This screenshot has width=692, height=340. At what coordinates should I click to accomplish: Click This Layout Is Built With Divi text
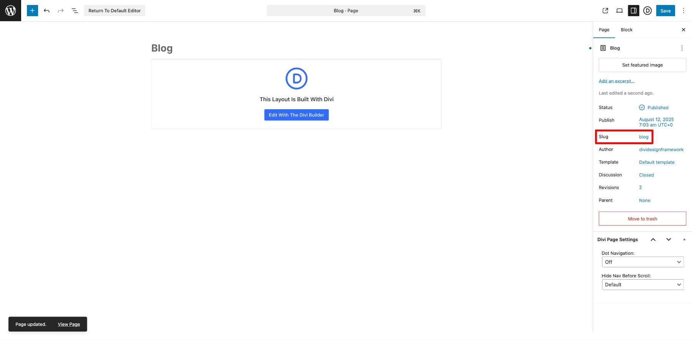(x=296, y=99)
